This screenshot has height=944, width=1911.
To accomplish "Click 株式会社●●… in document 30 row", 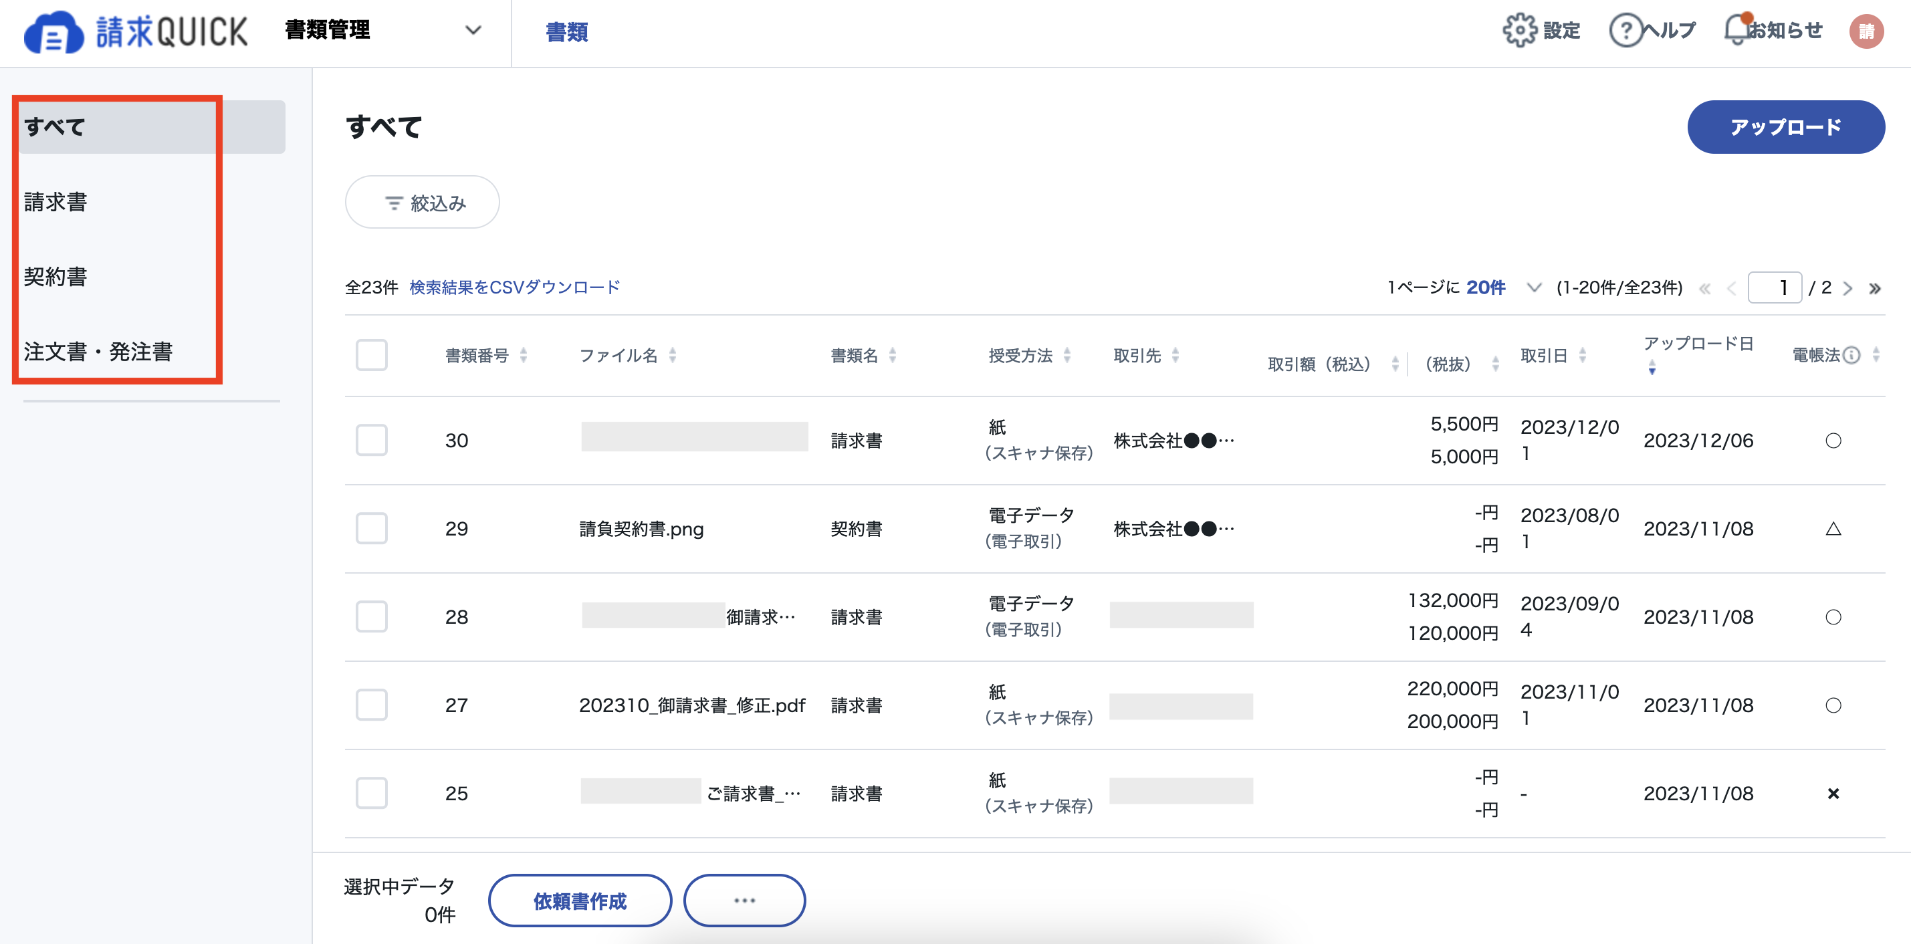I will 1173,441.
